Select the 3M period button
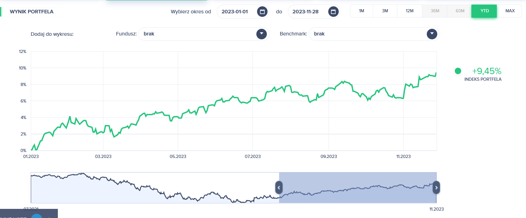The width and height of the screenshot is (526, 218). point(385,11)
